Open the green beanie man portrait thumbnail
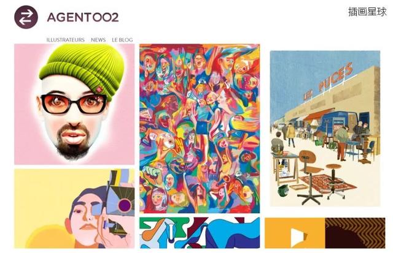Image resolution: width=393 pixels, height=253 pixels. point(74,104)
